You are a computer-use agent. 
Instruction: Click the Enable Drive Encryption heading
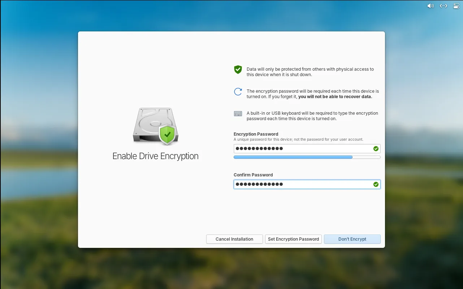click(155, 156)
